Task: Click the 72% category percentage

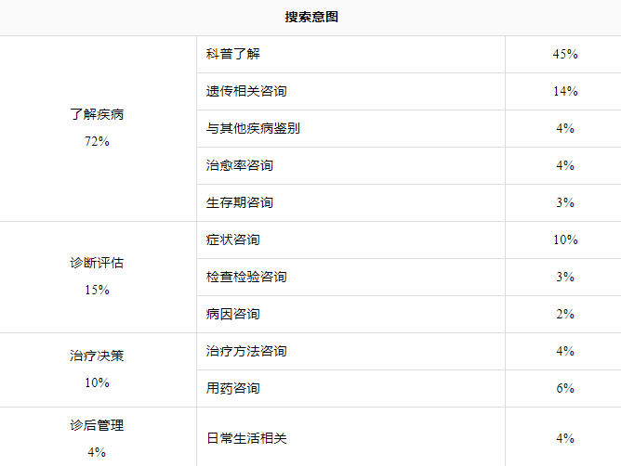Action: click(97, 141)
